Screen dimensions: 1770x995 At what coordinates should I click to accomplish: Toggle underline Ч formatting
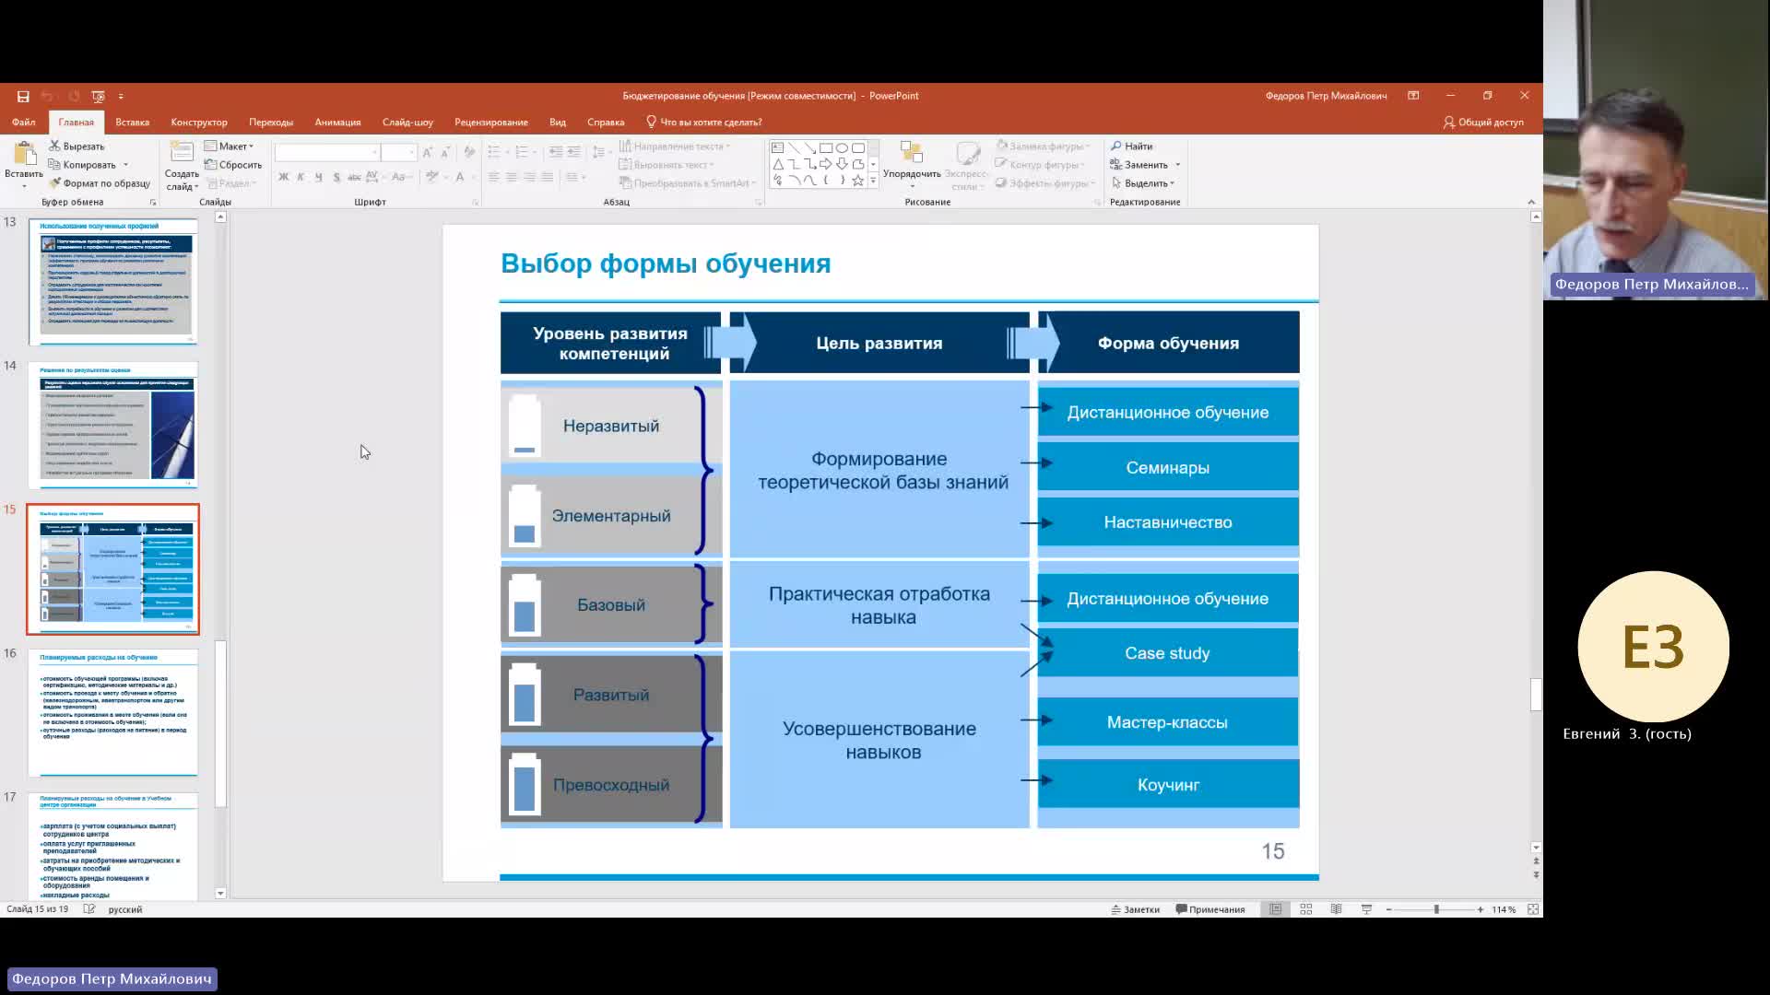point(318,177)
